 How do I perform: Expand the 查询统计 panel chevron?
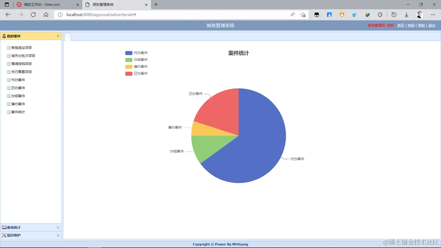(x=58, y=228)
